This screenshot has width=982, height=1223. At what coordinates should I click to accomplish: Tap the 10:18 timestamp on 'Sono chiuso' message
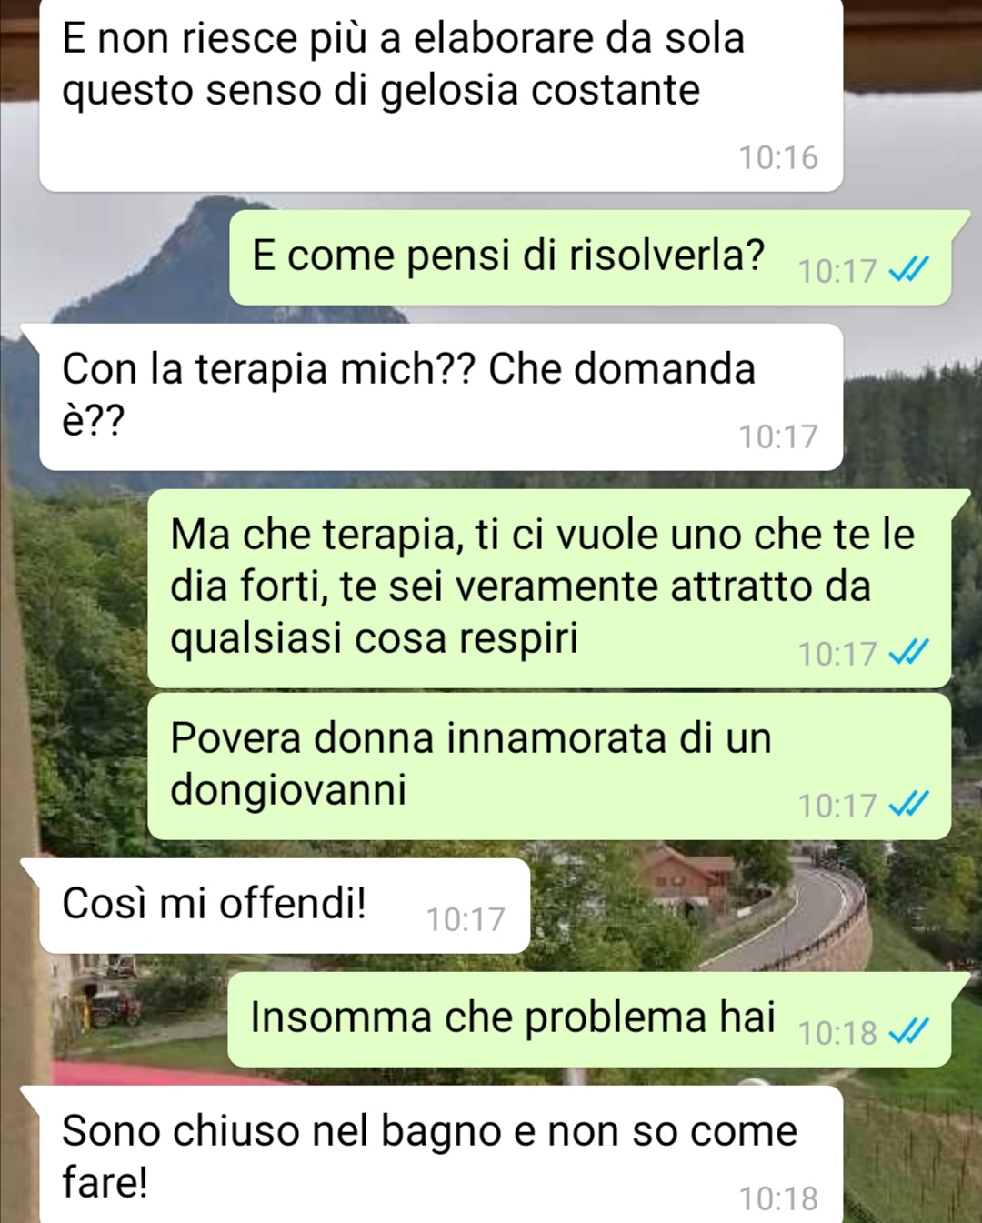coord(778,1198)
